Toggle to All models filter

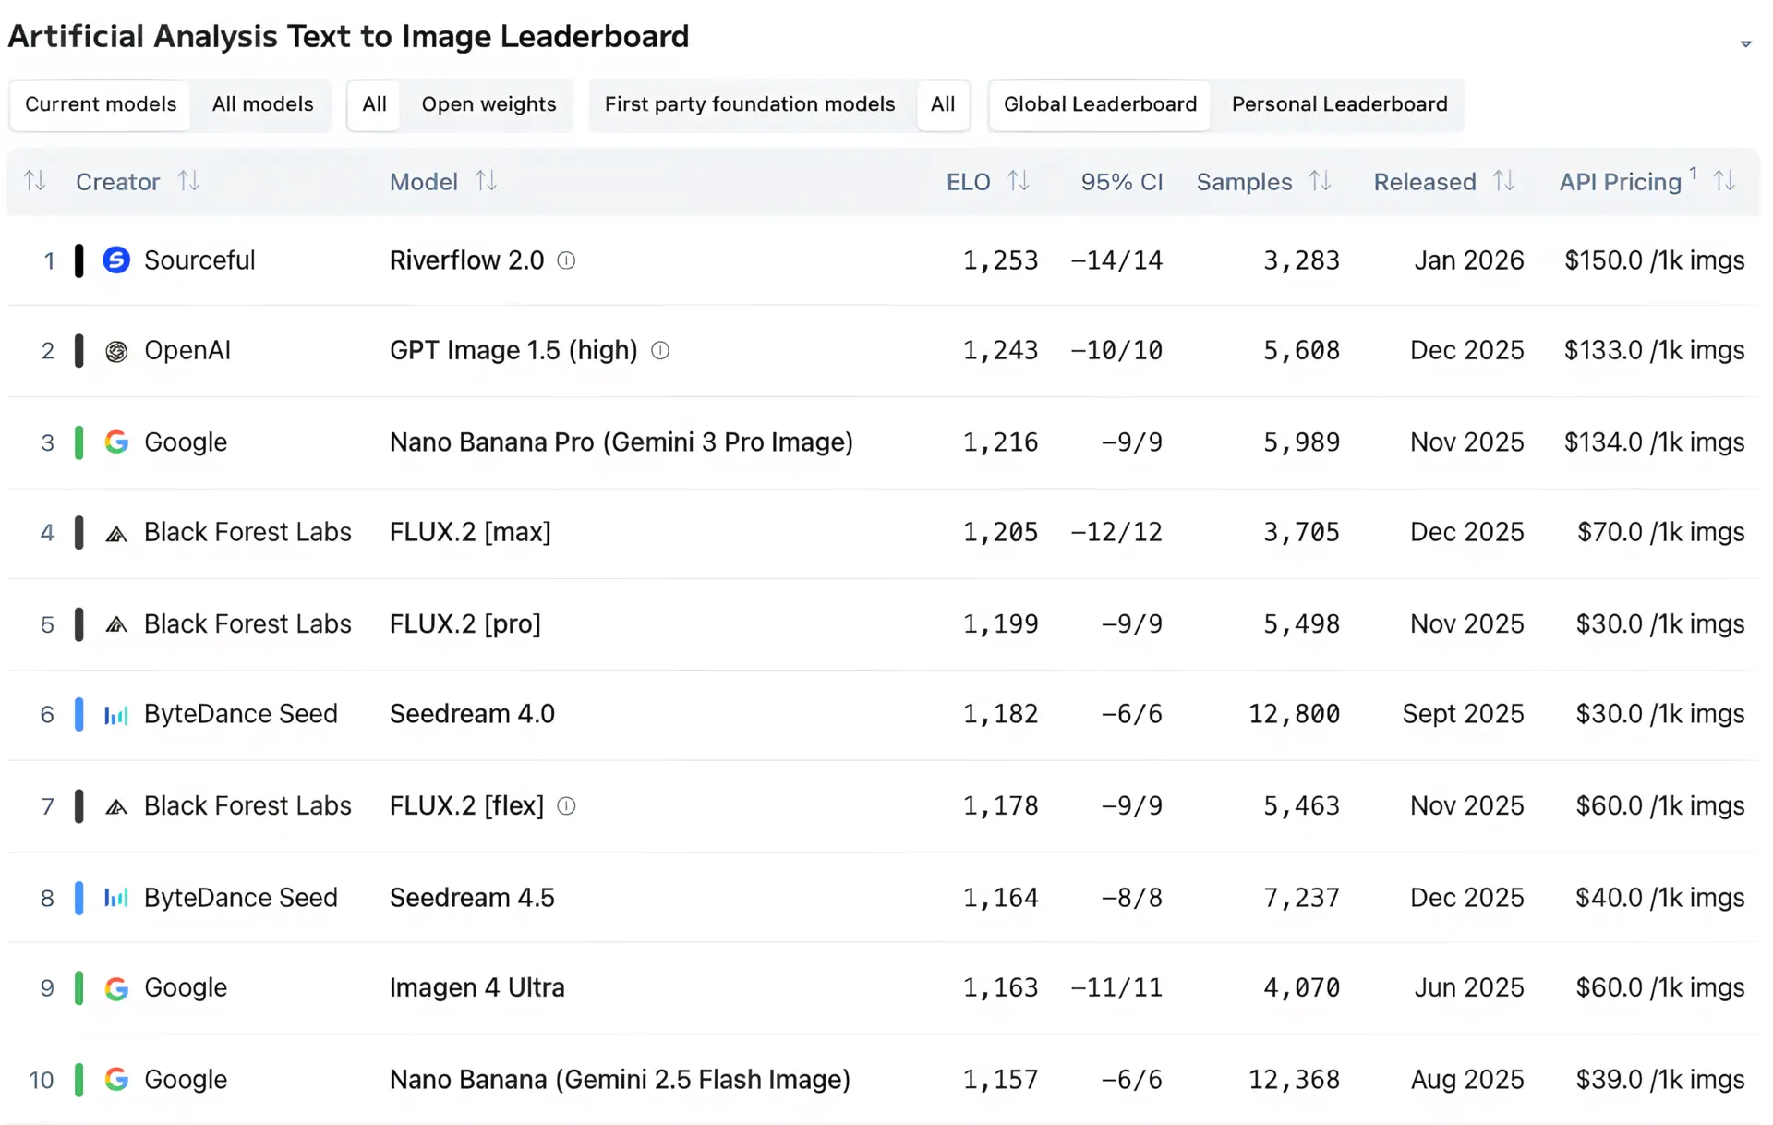262,104
